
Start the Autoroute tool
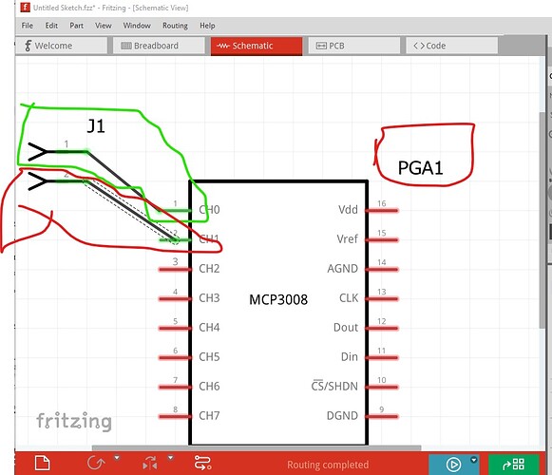click(x=202, y=463)
